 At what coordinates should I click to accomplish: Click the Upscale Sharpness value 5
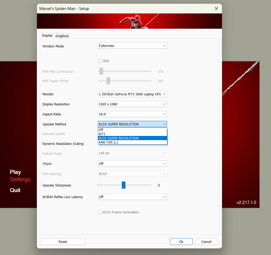159,185
